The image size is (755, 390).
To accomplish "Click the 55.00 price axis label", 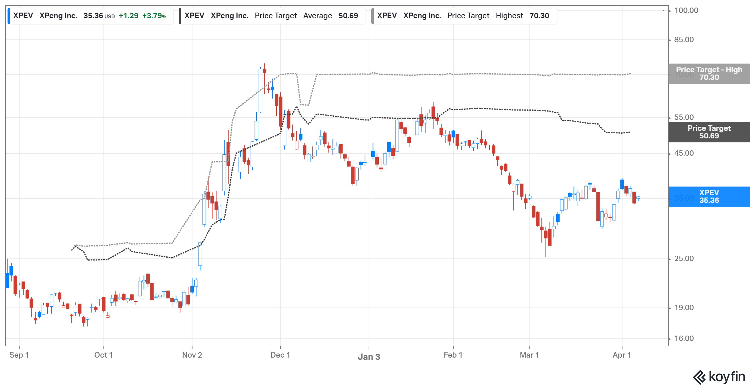I will (684, 117).
